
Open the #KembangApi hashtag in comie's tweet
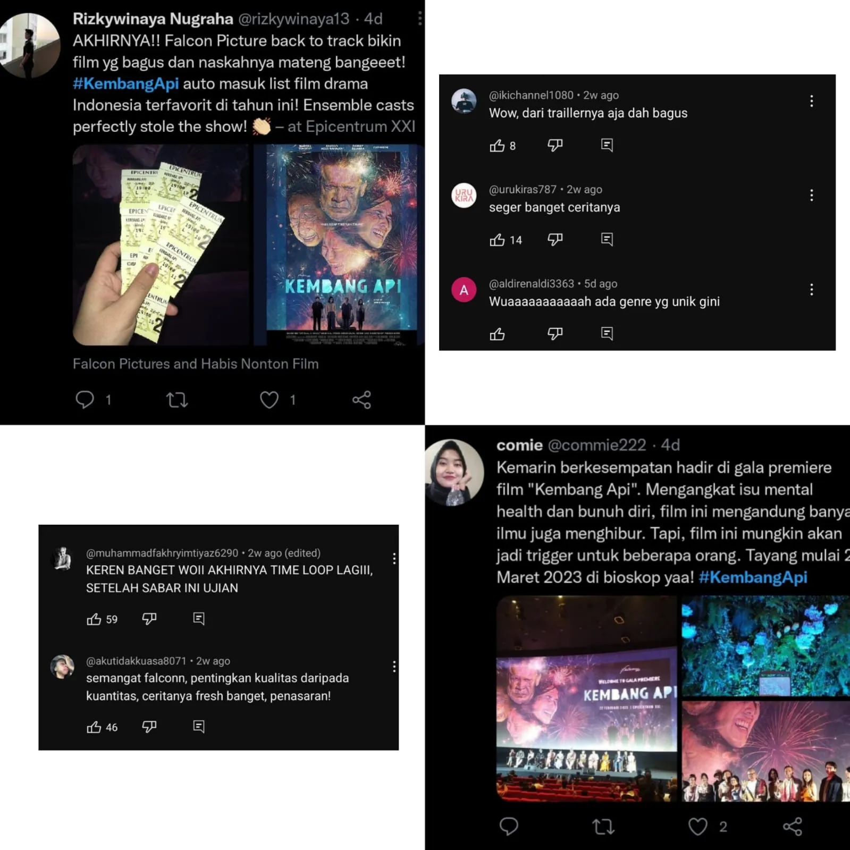753,577
